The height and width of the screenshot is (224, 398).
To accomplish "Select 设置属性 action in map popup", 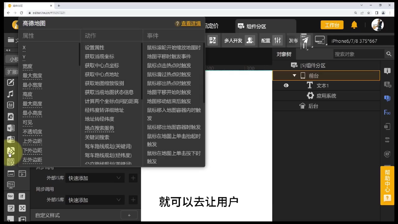I will tap(94, 48).
